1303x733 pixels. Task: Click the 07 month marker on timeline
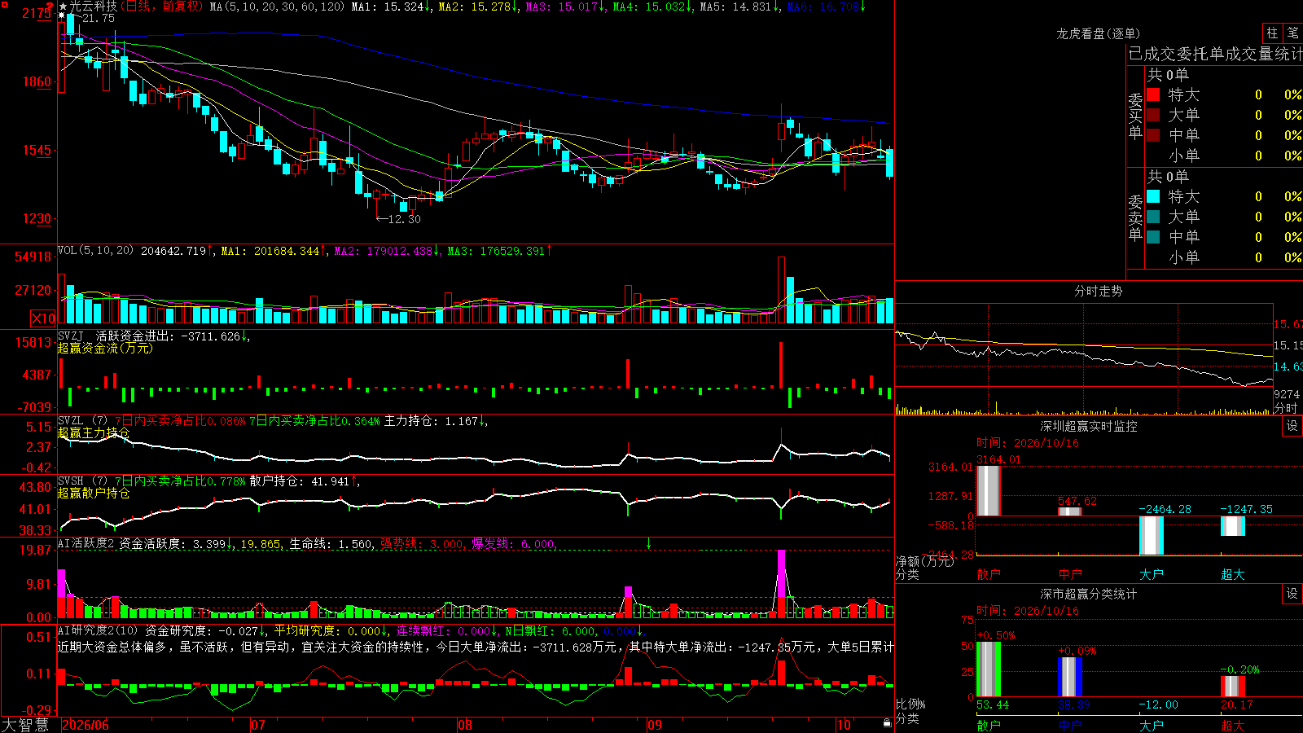(258, 725)
